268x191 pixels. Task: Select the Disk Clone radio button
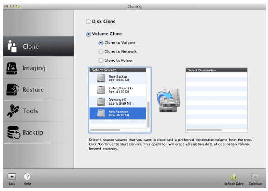tap(88, 22)
